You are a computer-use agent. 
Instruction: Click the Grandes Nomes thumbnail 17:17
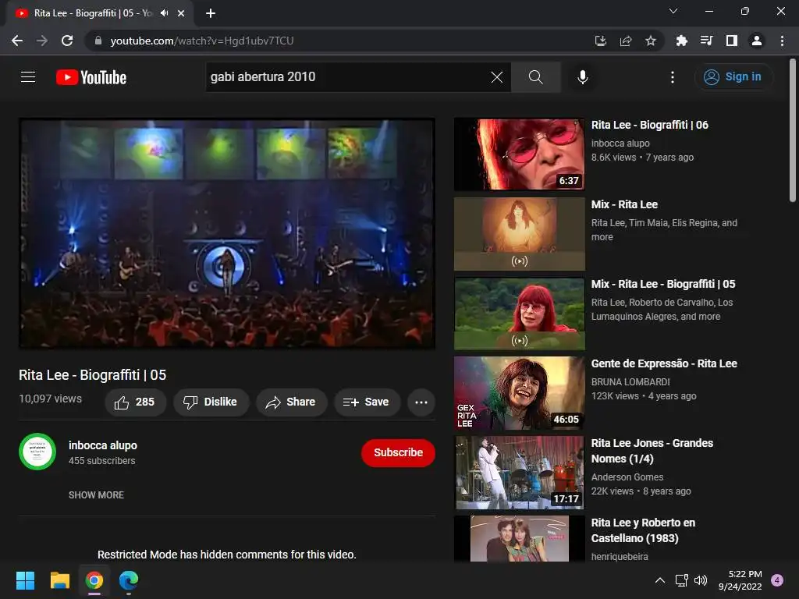coord(519,472)
